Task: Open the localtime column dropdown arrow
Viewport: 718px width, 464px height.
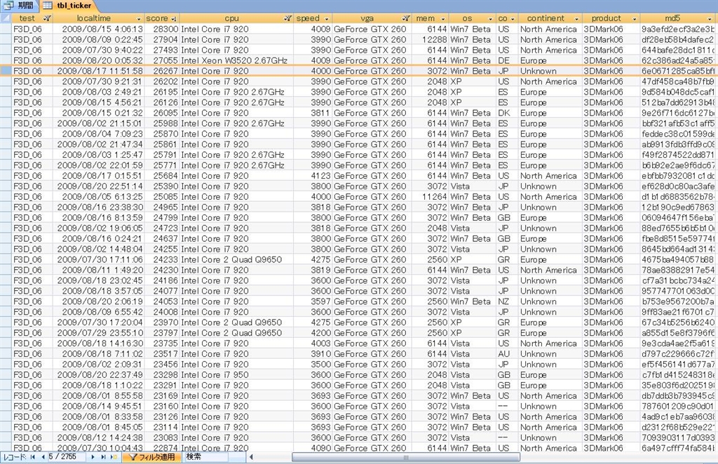Action: 139,19
